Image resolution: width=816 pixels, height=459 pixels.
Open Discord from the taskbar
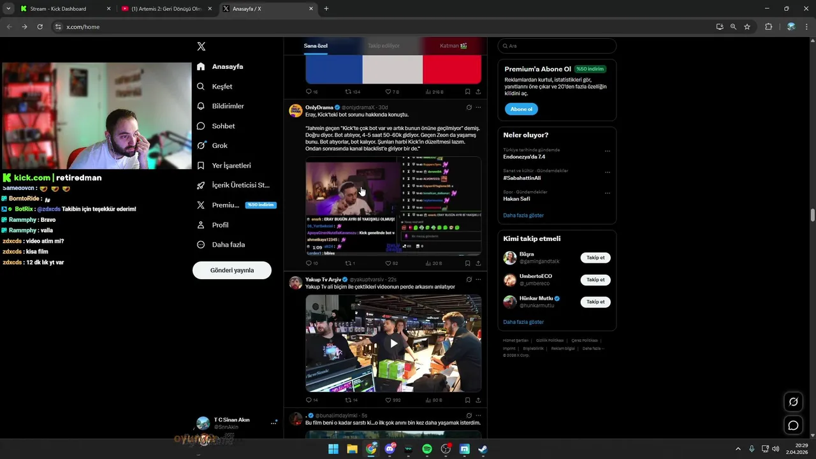click(390, 449)
